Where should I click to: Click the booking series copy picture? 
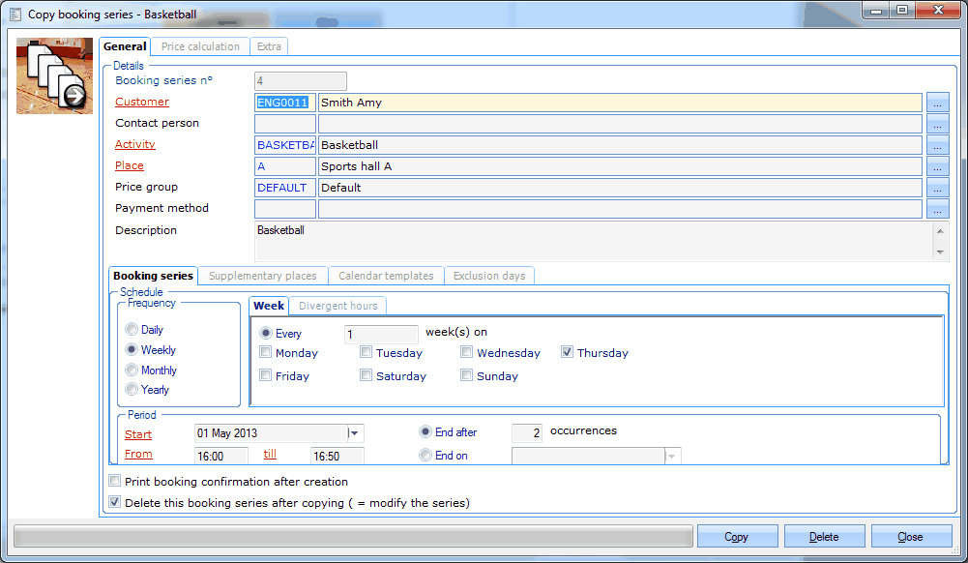coord(54,74)
